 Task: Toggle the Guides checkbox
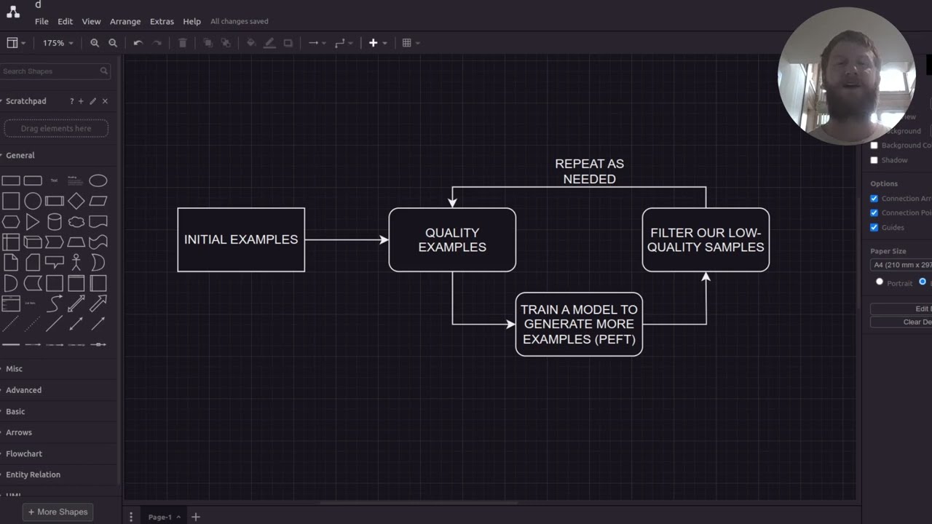tap(874, 228)
